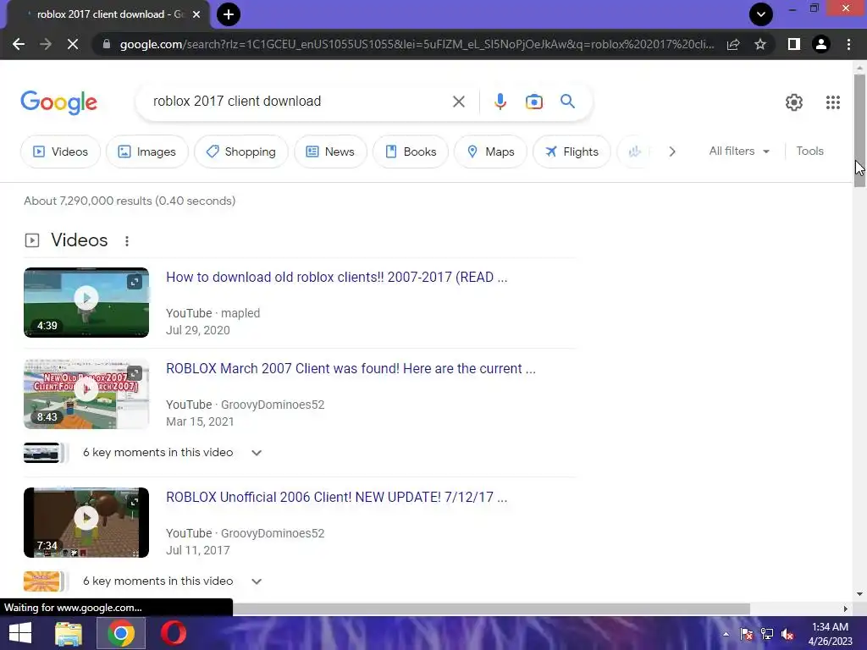Image resolution: width=867 pixels, height=650 pixels.
Task: Click the vertical page scrollbar thumb
Action: coord(859,130)
